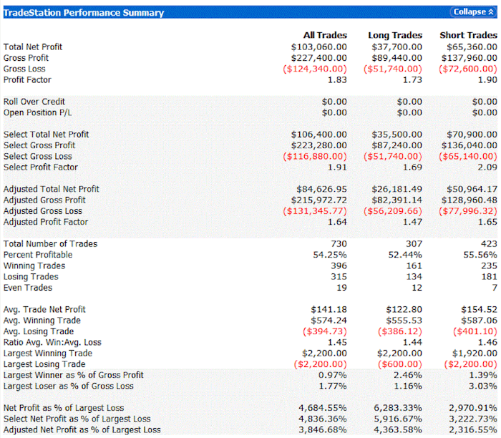Select the Select Total Net Profit label
501x438 pixels.
47,135
